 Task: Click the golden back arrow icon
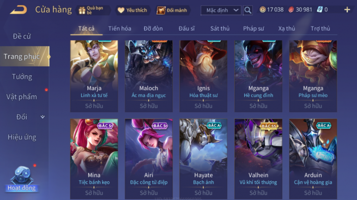pyautogui.click(x=19, y=10)
